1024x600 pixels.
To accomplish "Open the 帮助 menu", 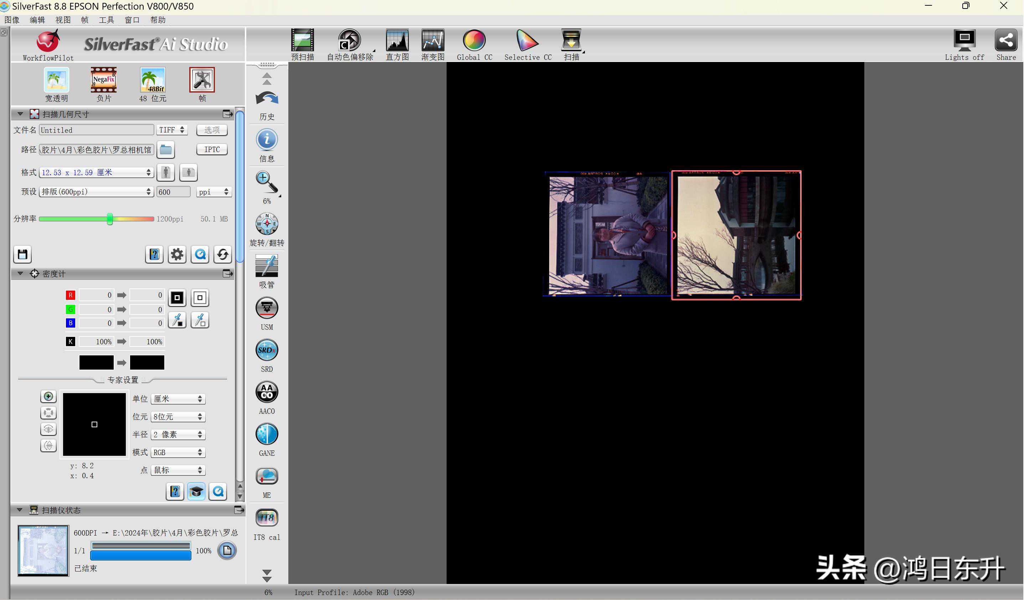I will pos(158,20).
